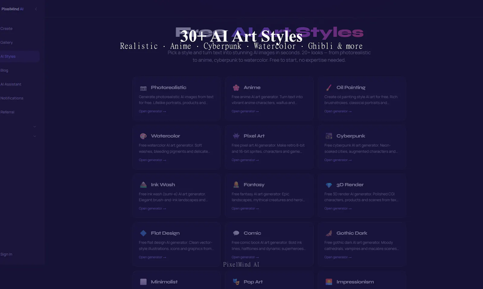This screenshot has width=483, height=289.
Task: Click the Pixel Art invader icon
Action: point(236,136)
